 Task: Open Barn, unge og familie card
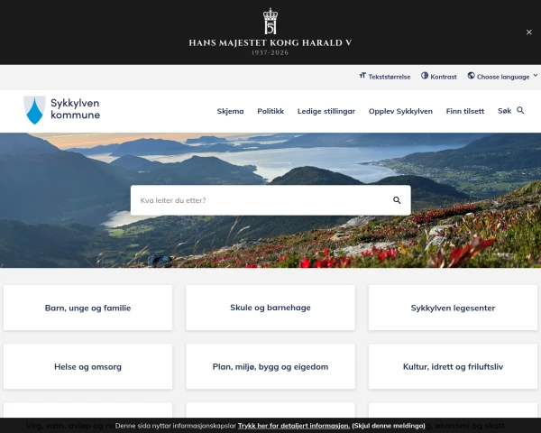87,308
